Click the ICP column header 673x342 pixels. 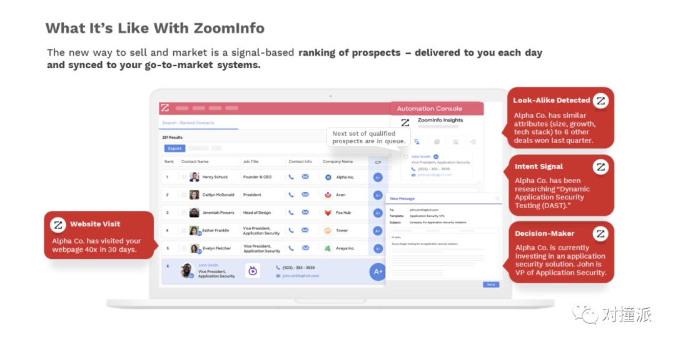tap(378, 162)
